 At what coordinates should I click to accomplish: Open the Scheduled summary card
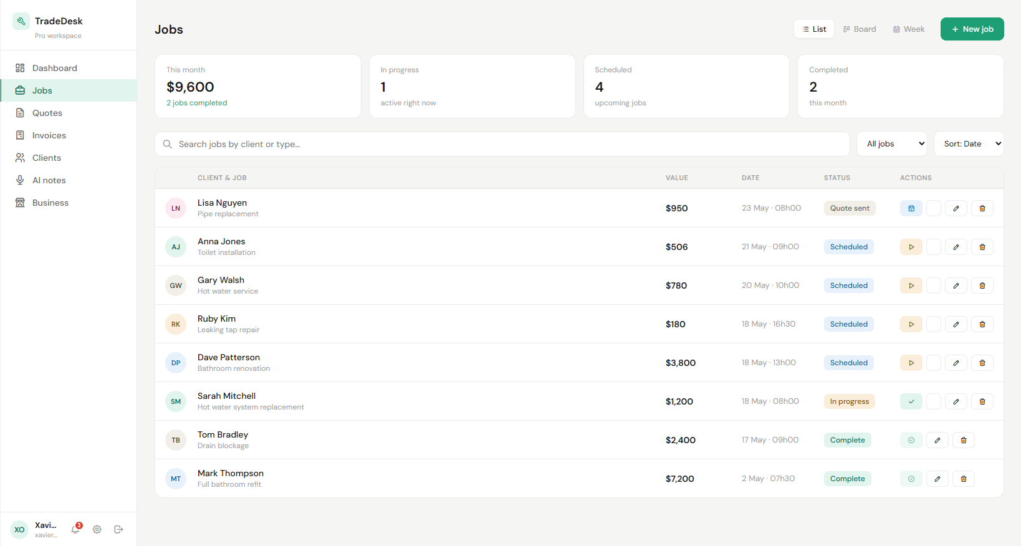point(686,86)
